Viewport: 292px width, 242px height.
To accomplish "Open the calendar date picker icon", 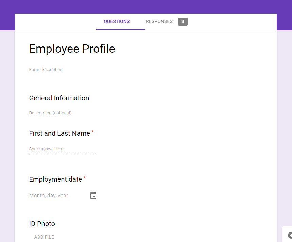I will click(93, 195).
